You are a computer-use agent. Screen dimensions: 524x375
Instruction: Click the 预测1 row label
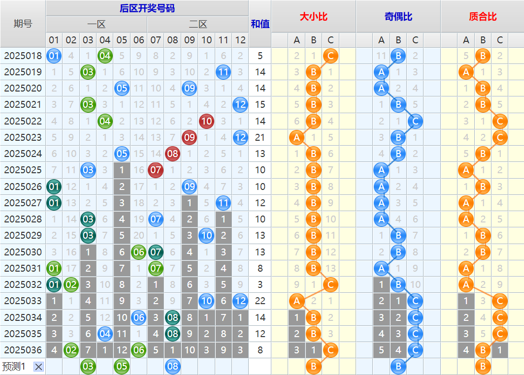pos(14,366)
